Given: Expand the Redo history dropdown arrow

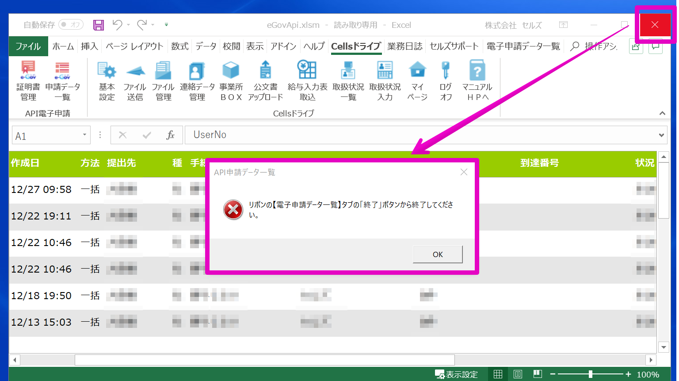Looking at the screenshot, I should (x=153, y=25).
